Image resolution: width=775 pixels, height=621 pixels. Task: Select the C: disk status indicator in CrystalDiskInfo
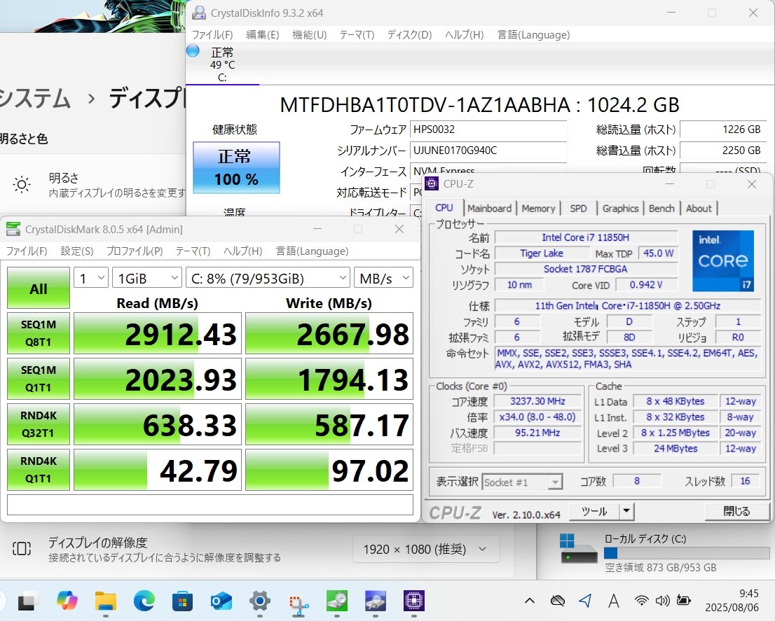222,64
